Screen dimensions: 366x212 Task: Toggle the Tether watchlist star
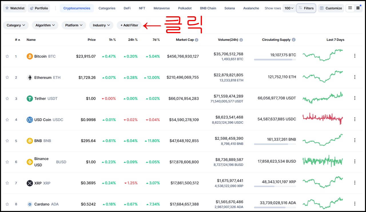[7, 99]
